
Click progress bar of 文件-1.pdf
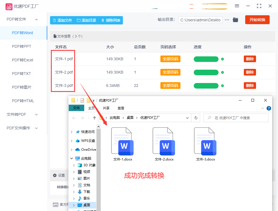(206, 59)
